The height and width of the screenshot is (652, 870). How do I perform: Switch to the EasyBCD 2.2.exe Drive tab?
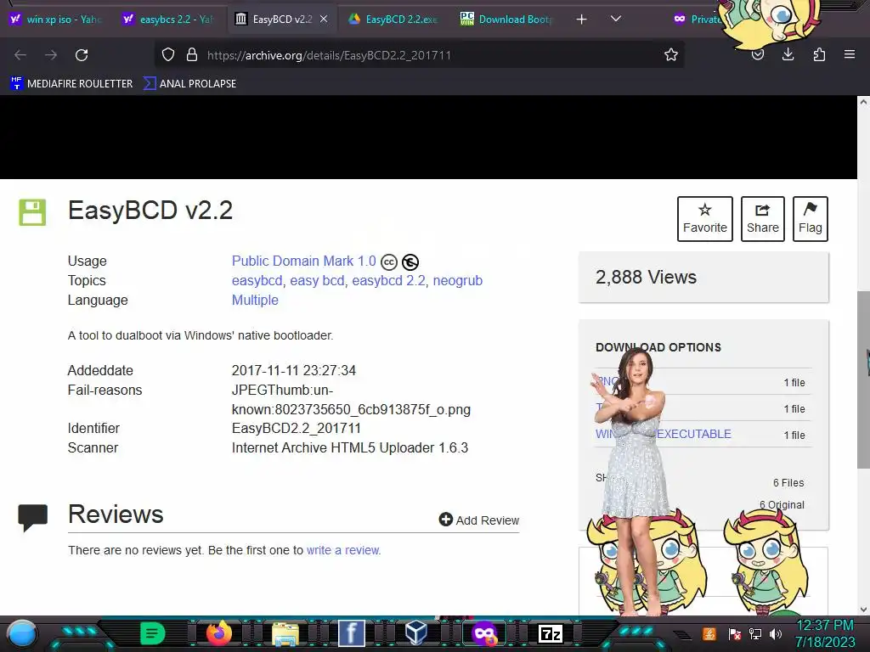(x=393, y=20)
